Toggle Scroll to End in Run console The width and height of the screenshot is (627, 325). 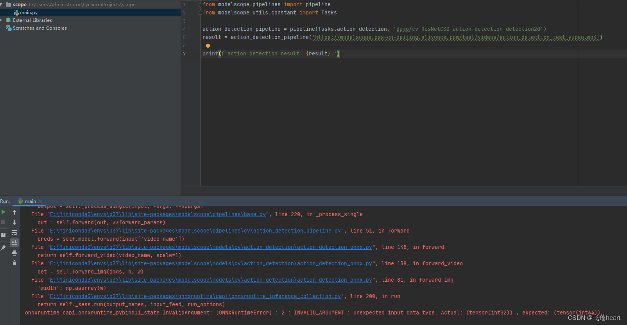coord(14,243)
